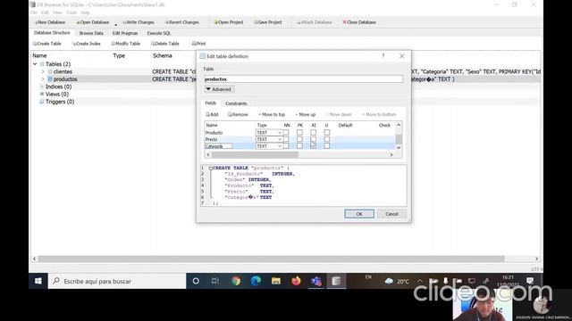This screenshot has height=321, width=572.
Task: Open Type dropdown for Producto field
Action: pos(269,133)
